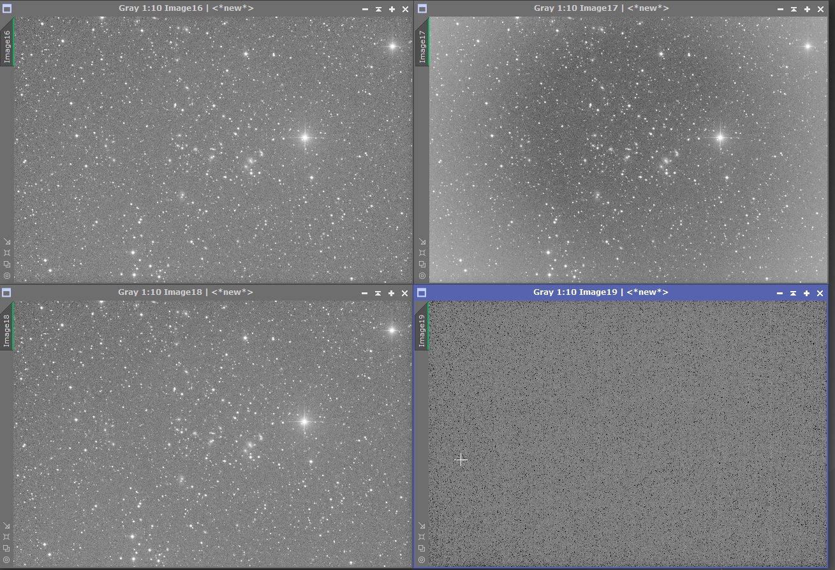Click the overlapping squares icon in Image19 window
Image resolution: width=835 pixels, height=570 pixels.
pyautogui.click(x=422, y=548)
